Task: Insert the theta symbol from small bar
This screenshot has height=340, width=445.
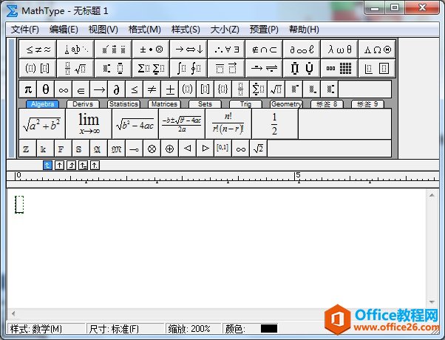Action: (46, 89)
